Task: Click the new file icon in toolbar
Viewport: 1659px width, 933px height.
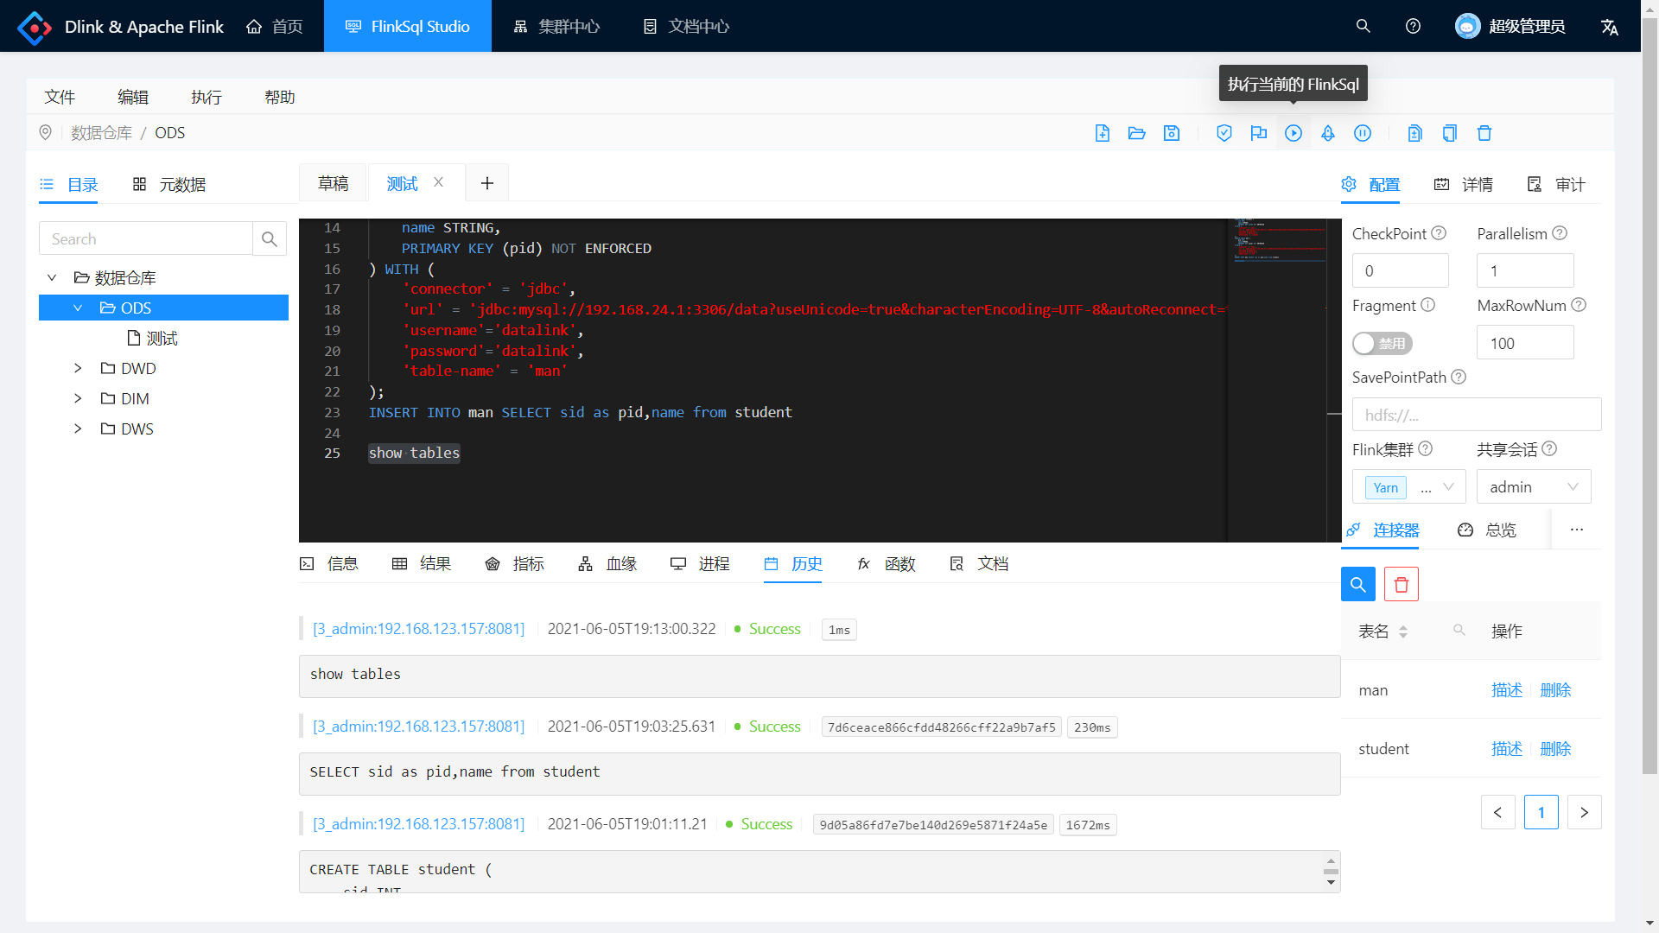Action: coord(1103,133)
